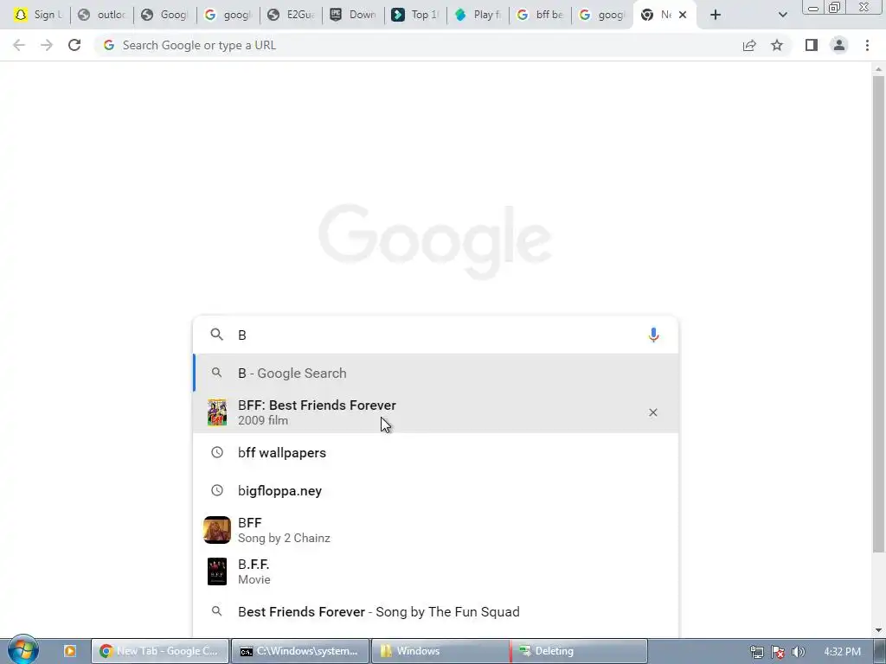Screen dimensions: 886x664
Task: Select bigfloppa.ney history suggestion
Action: click(x=435, y=491)
